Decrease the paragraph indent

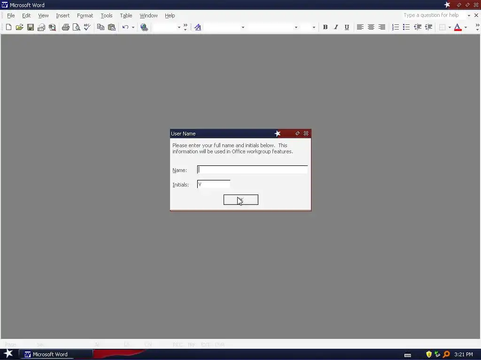tap(418, 27)
